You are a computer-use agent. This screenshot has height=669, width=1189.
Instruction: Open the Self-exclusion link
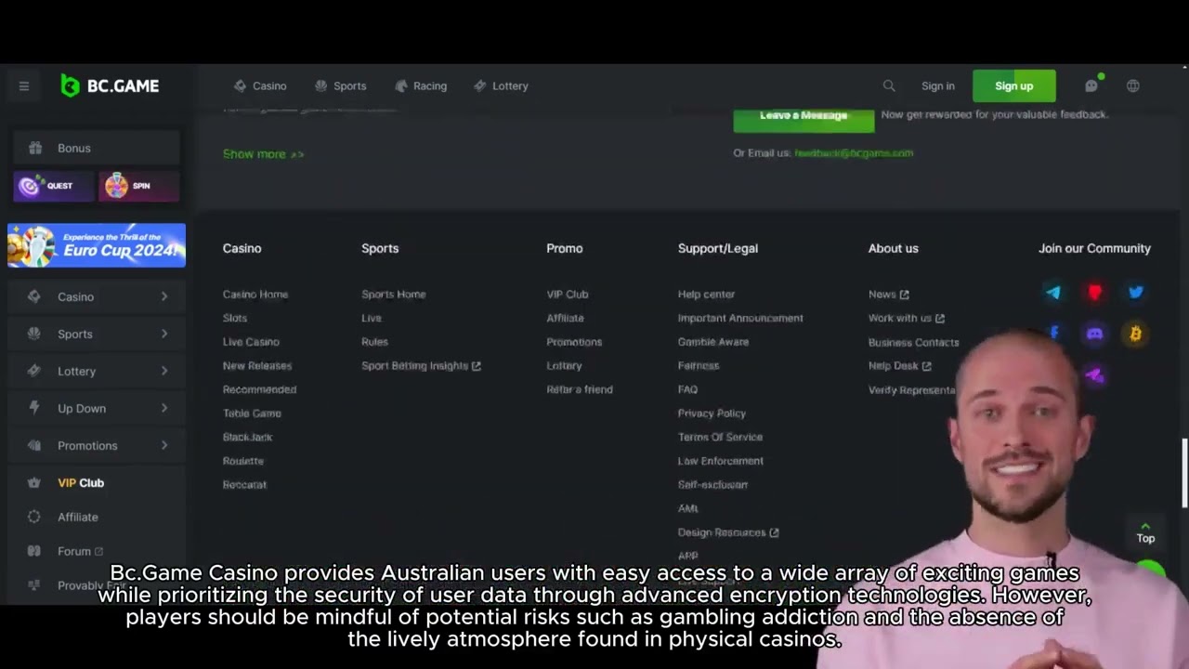[712, 485]
